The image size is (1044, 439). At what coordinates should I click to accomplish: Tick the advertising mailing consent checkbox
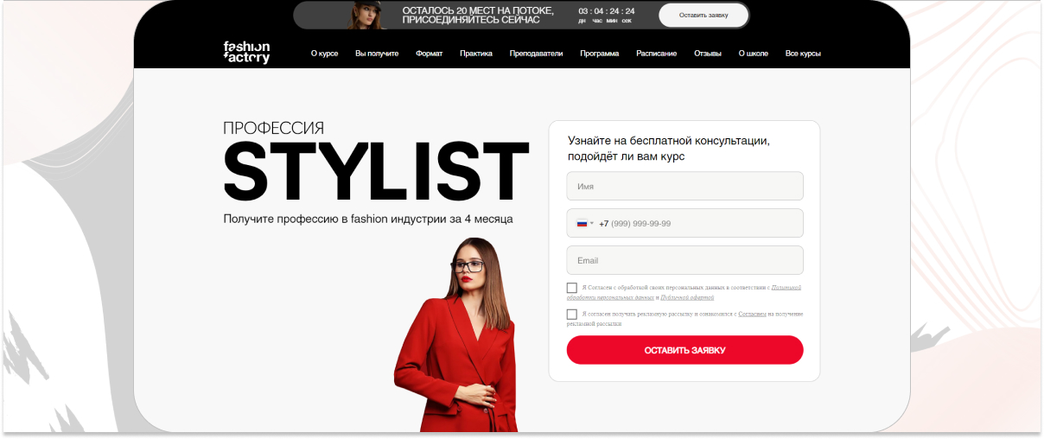click(572, 315)
